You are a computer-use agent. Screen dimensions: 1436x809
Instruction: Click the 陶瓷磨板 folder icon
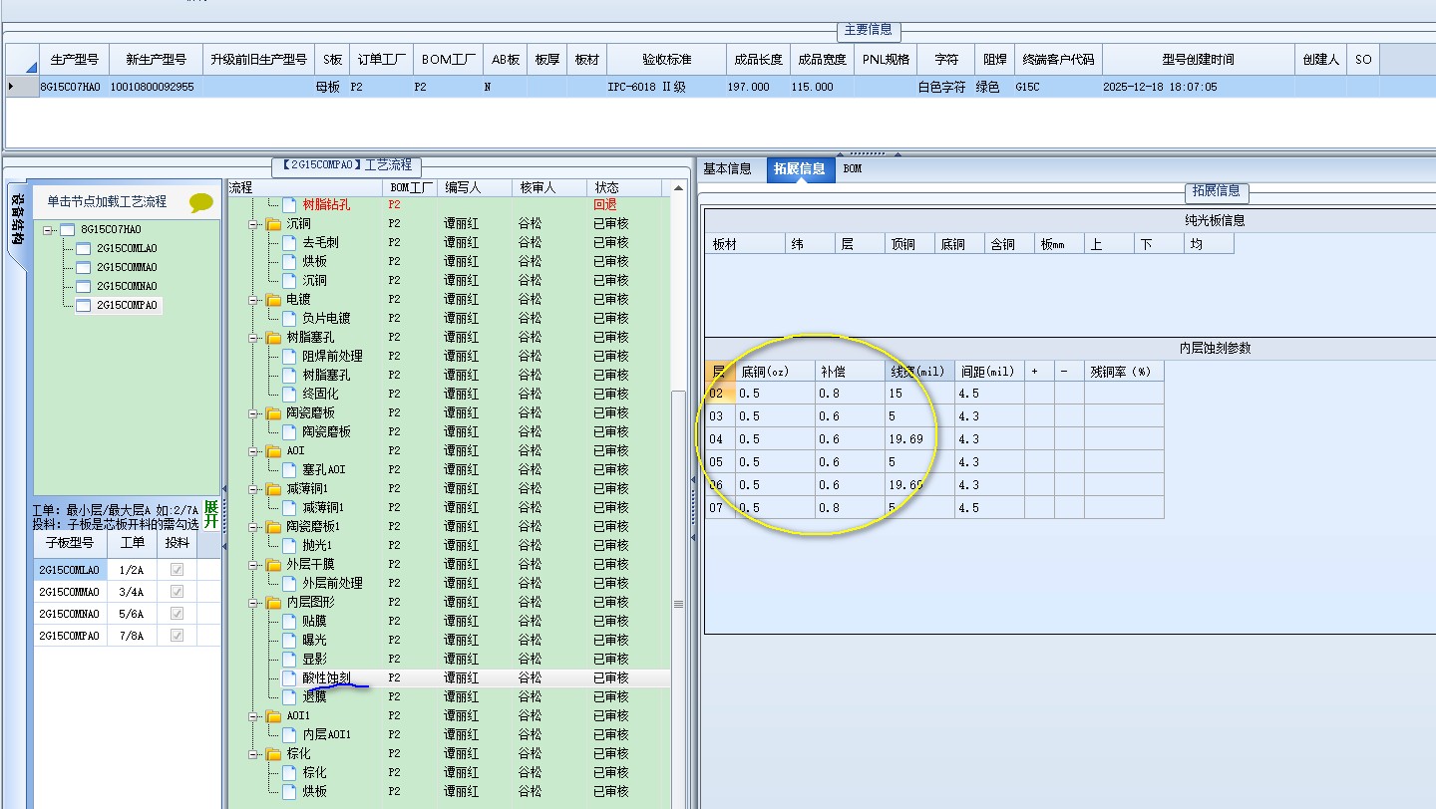click(273, 412)
